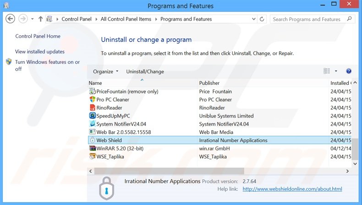Open Turn Windows features on or off
This screenshot has width=362, height=205.
tap(47, 66)
